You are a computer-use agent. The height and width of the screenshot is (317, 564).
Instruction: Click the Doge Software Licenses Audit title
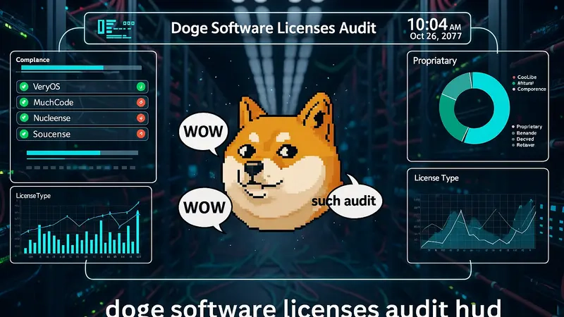274,28
